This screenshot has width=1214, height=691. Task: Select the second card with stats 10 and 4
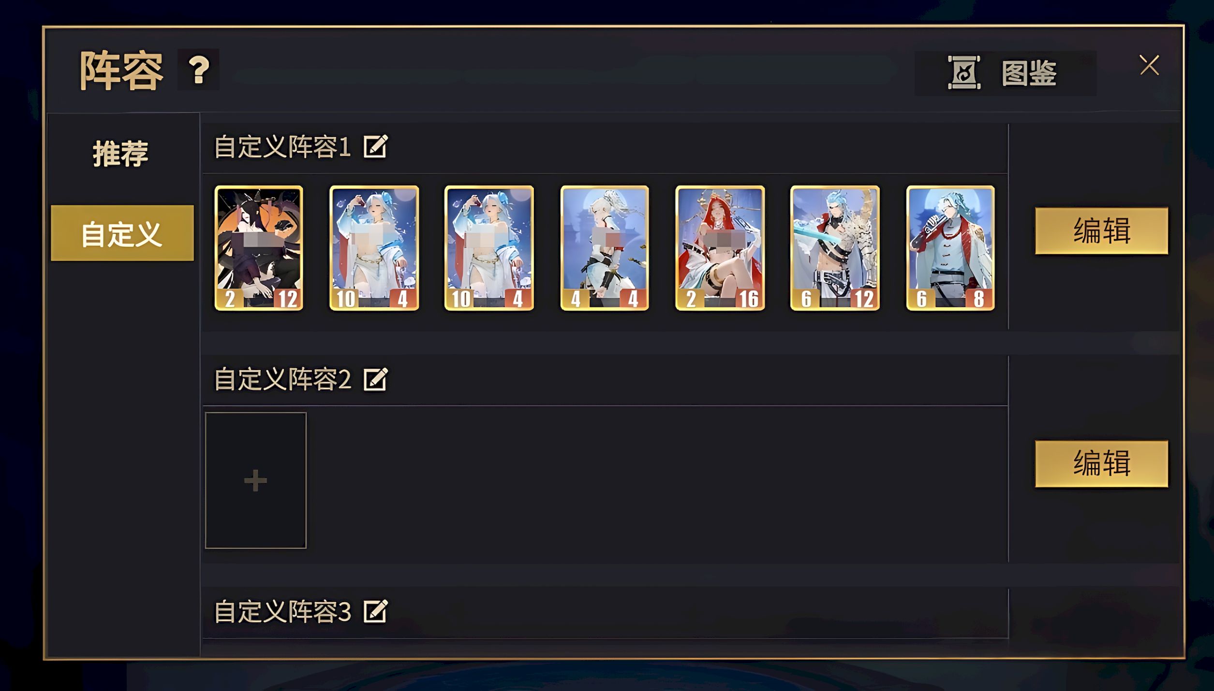(x=489, y=248)
